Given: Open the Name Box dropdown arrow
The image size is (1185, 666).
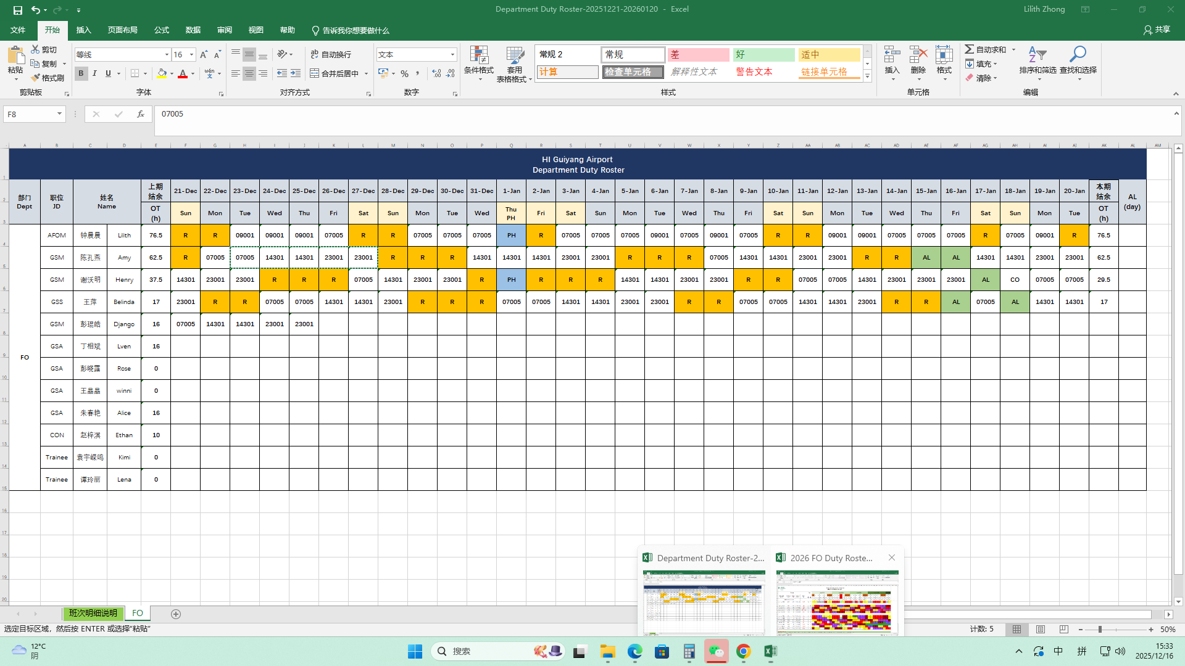Looking at the screenshot, I should click(x=59, y=114).
